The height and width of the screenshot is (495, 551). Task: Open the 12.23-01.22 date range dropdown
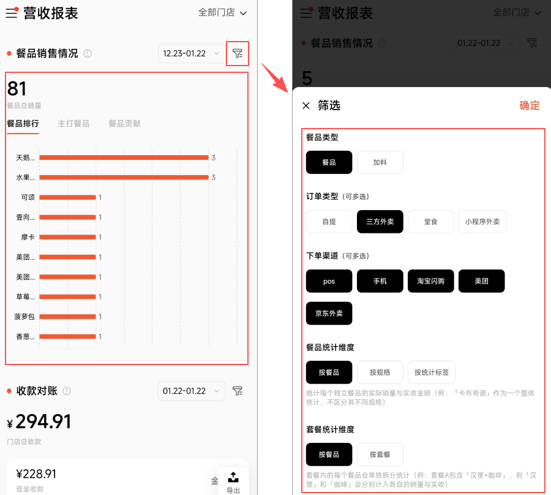pyautogui.click(x=191, y=54)
